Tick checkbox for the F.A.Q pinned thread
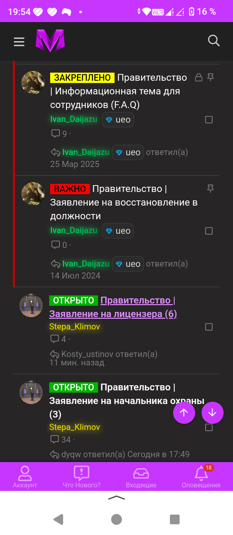Screen dimensions: 233x535 [209, 120]
